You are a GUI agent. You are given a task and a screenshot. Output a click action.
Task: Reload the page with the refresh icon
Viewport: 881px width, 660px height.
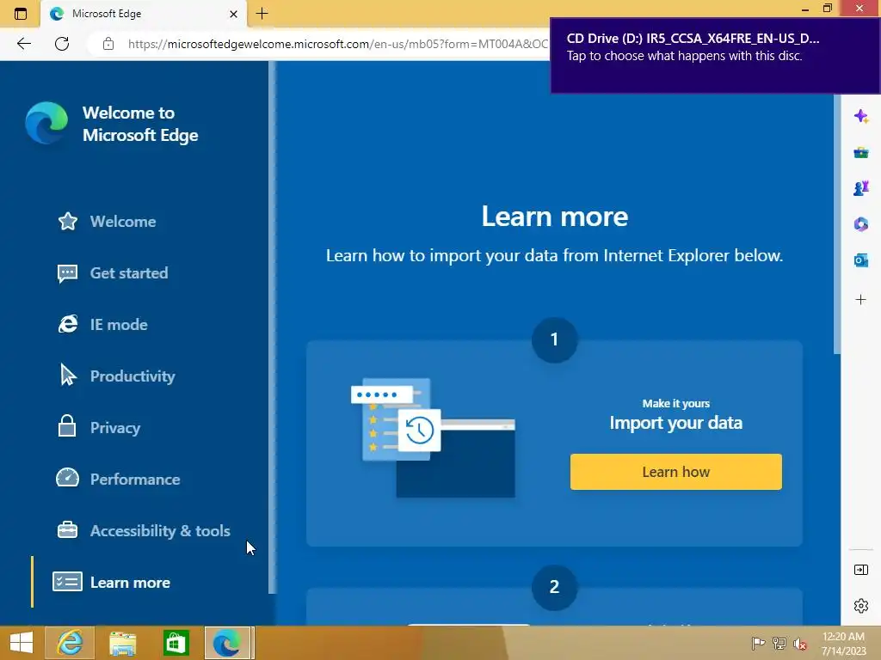point(62,44)
